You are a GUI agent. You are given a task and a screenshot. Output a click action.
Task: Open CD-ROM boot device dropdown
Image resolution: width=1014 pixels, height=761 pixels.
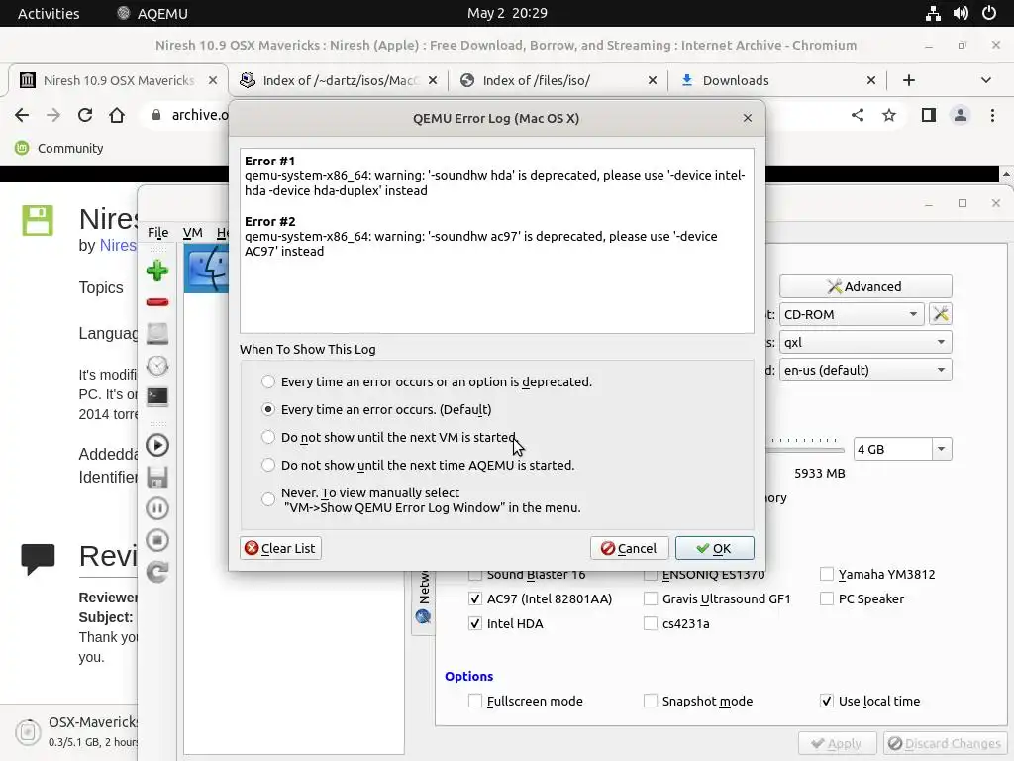click(852, 314)
